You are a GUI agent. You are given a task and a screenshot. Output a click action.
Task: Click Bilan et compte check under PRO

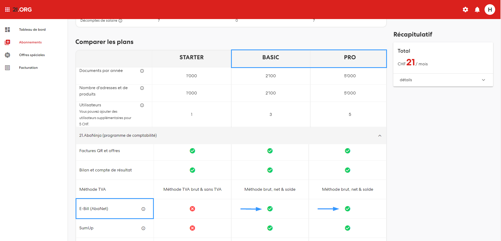(348, 170)
